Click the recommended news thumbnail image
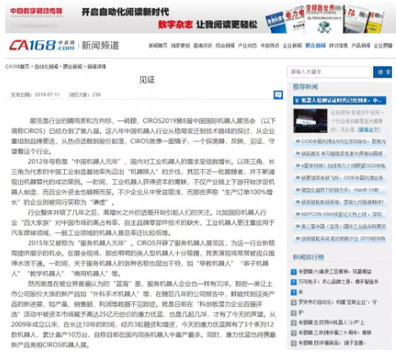This screenshot has height=355, width=396. (310, 120)
